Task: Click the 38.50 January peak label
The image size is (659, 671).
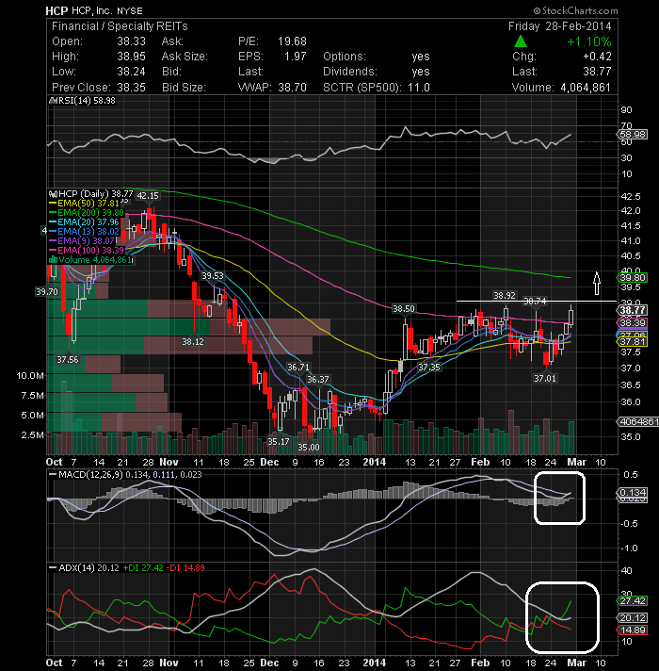Action: [404, 308]
